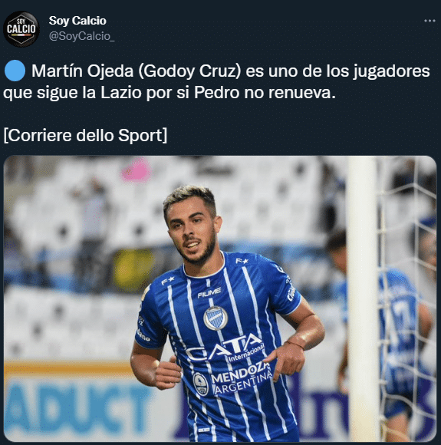Click the FIUME brand logo on the shirt
The height and width of the screenshot is (445, 441).
(x=209, y=292)
